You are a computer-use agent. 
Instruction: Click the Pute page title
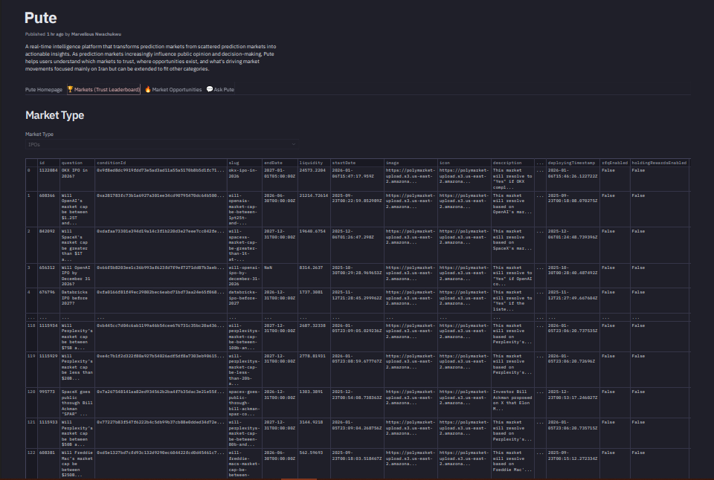[x=40, y=18]
